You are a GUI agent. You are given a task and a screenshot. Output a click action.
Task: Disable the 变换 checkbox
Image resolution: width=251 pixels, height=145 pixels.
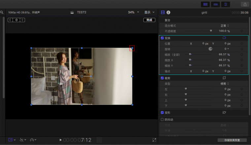pyautogui.click(x=162, y=38)
